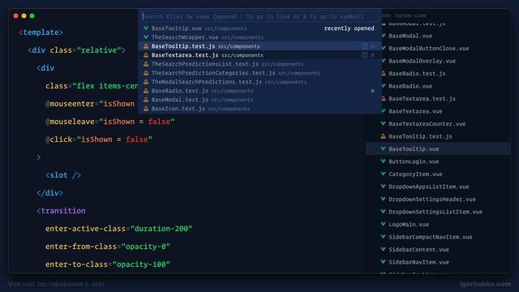Open TheModalSearchPredictions.test.js from quick open
519x292 pixels.
[259, 82]
